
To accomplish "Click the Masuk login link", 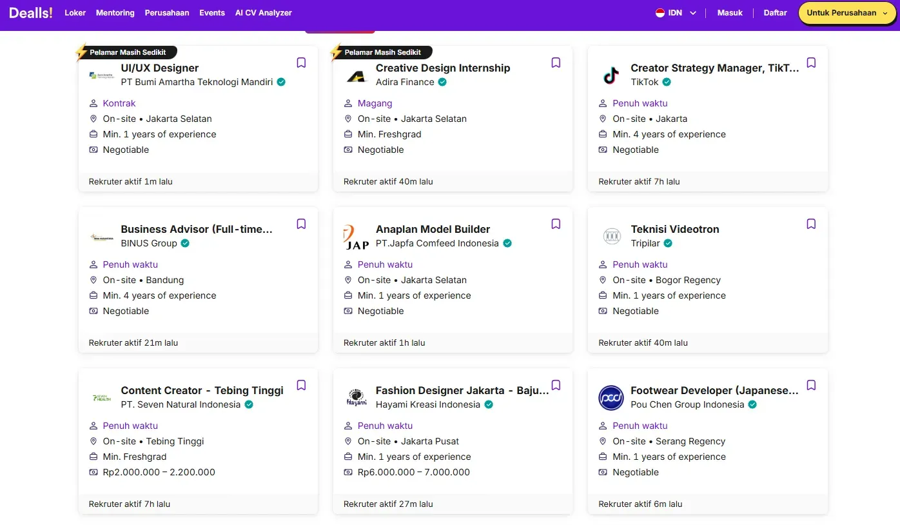I will click(730, 13).
